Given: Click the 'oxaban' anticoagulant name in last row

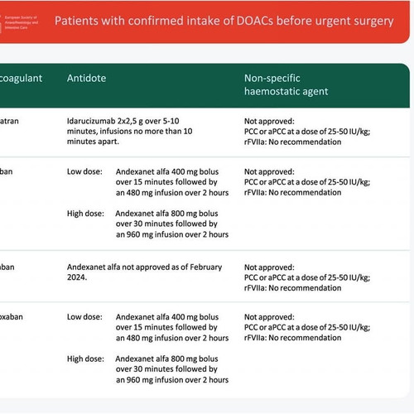Looking at the screenshot, I should coord(12,317).
